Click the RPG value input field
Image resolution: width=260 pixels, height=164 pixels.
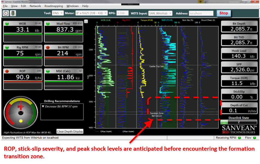[x=123, y=13]
